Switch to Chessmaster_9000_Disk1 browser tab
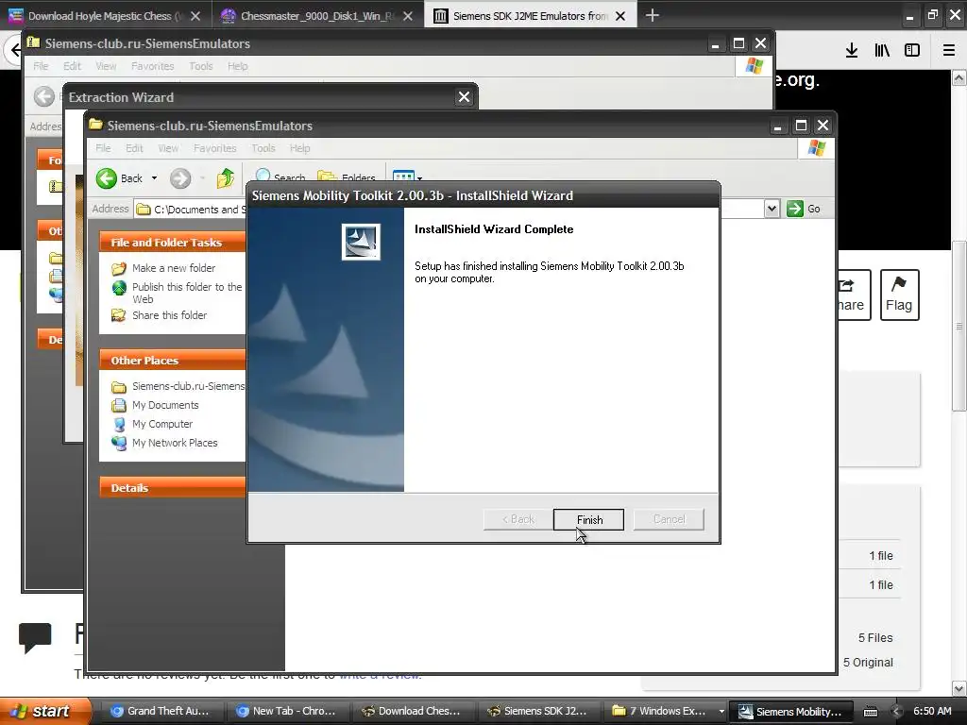The image size is (967, 725). pyautogui.click(x=317, y=16)
